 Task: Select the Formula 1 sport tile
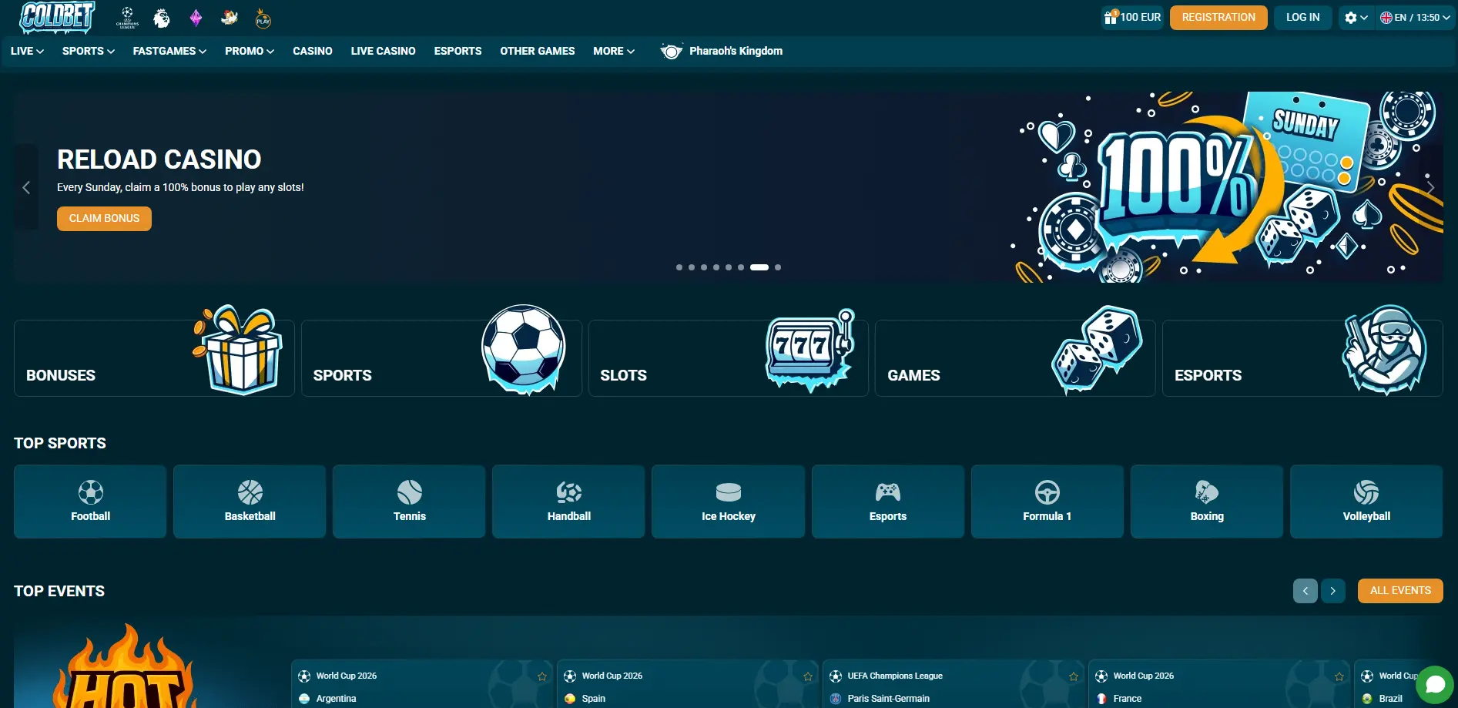coord(1047,502)
